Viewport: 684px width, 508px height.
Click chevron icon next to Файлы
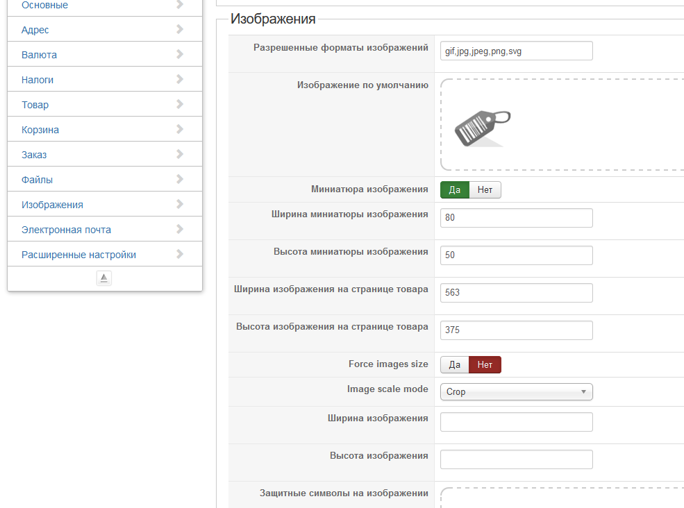180,179
